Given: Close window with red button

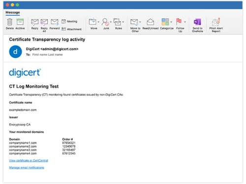Looking at the screenshot, I should pos(7,5).
